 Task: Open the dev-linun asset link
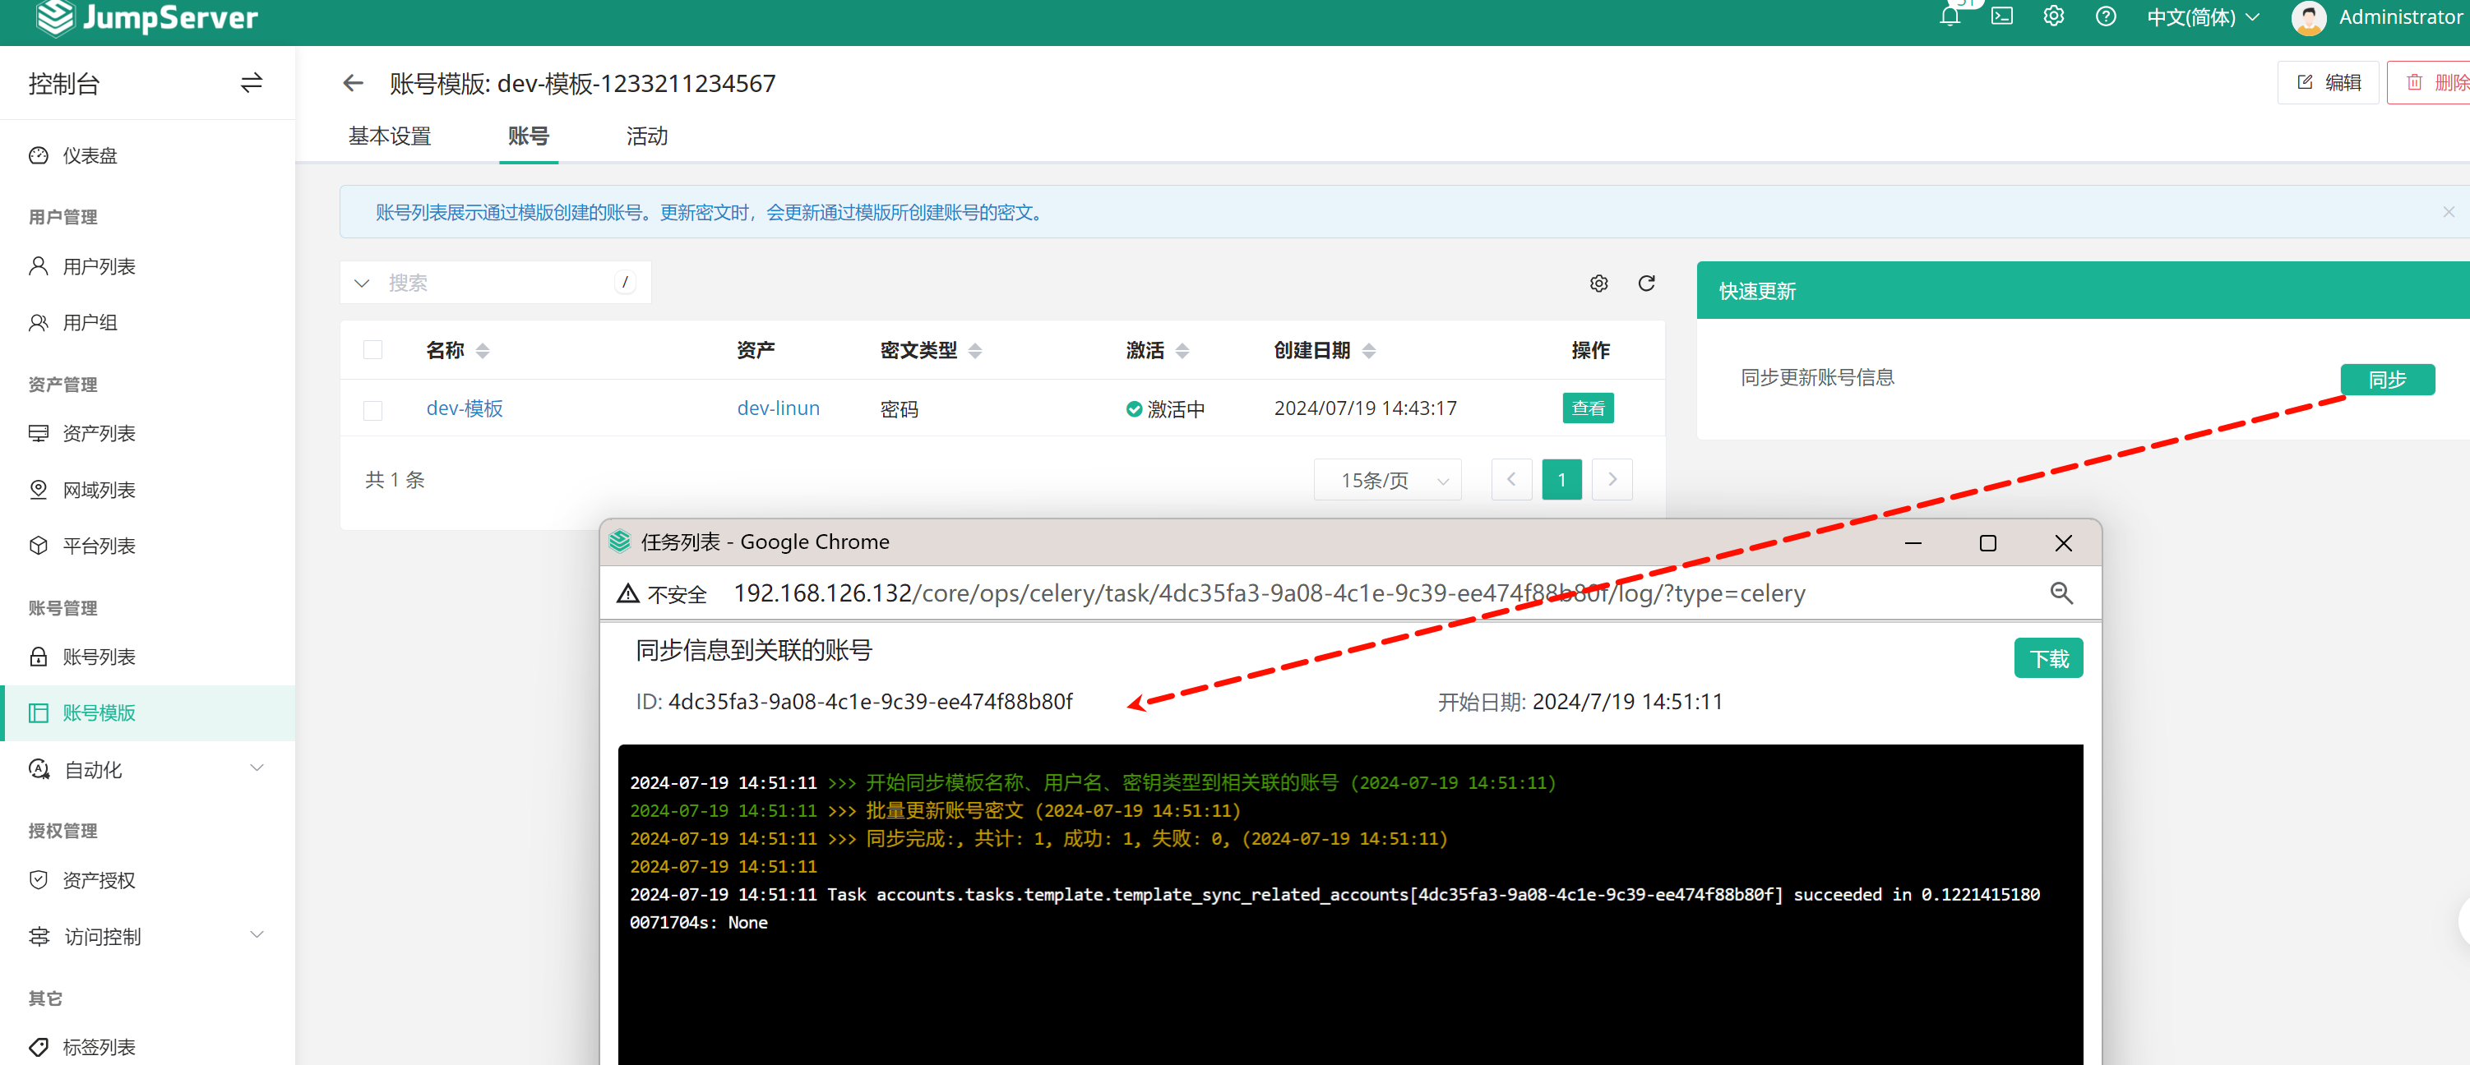click(x=778, y=408)
